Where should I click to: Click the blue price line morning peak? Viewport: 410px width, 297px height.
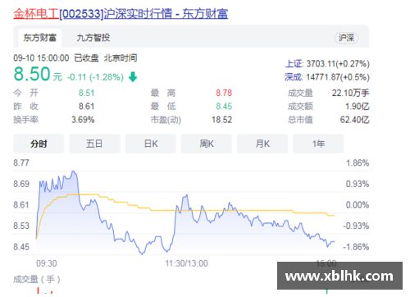(x=73, y=172)
